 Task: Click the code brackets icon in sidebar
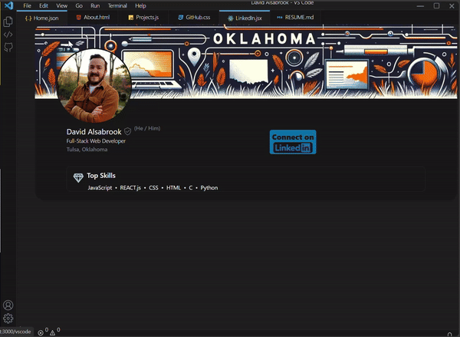point(8,34)
